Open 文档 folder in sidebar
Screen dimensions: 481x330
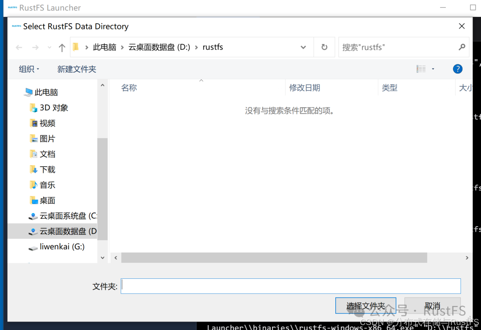pos(48,154)
